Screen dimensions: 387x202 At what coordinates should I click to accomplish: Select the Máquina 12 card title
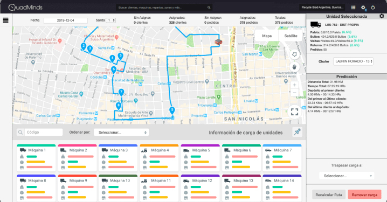[202, 180]
